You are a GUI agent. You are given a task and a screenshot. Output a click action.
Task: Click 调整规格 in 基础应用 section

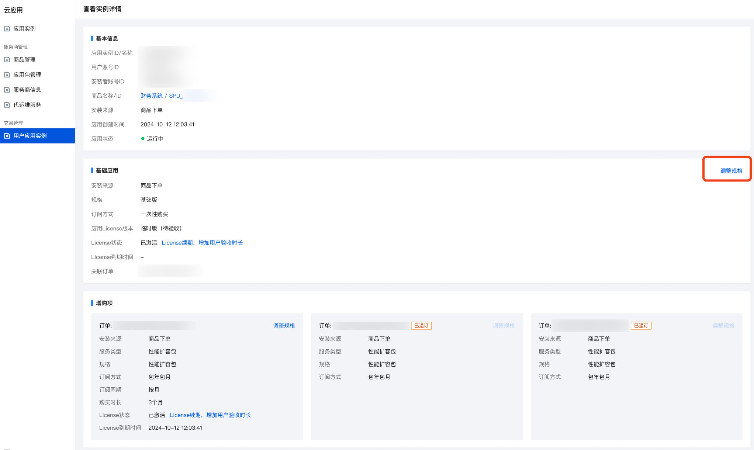(x=731, y=171)
